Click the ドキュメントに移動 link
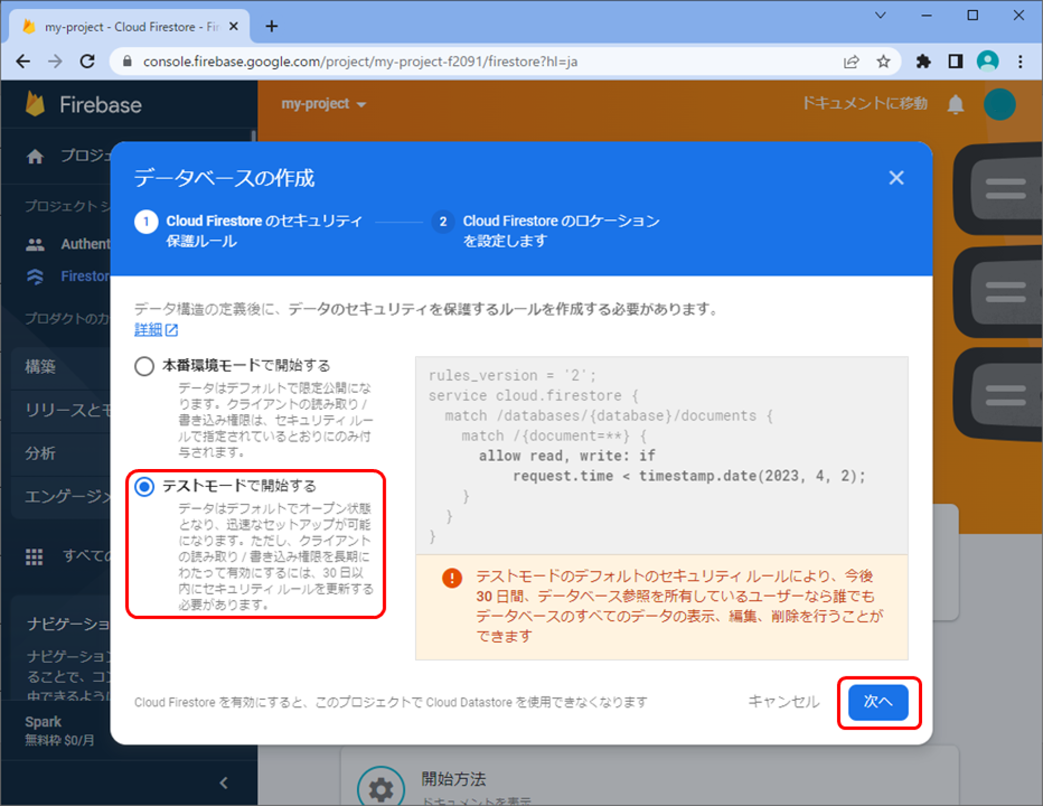The width and height of the screenshot is (1043, 806). coord(864,103)
